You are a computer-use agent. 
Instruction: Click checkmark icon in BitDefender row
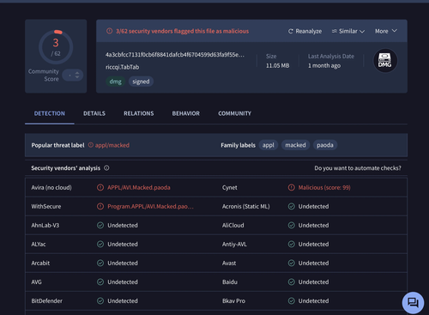(x=100, y=300)
